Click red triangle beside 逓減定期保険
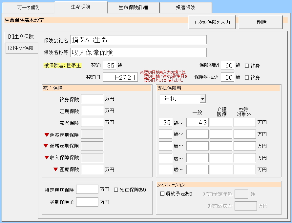292x223 pixels. 47,135
